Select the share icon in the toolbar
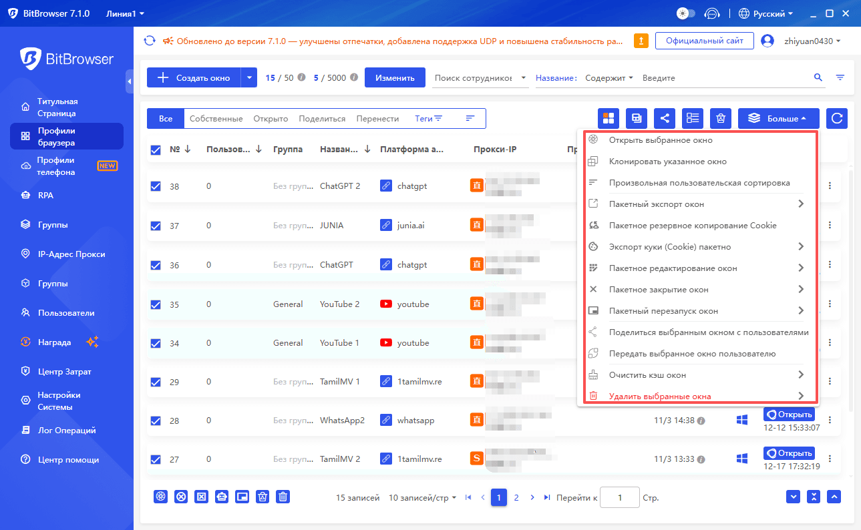Screen dimensions: 861x530 coord(664,118)
